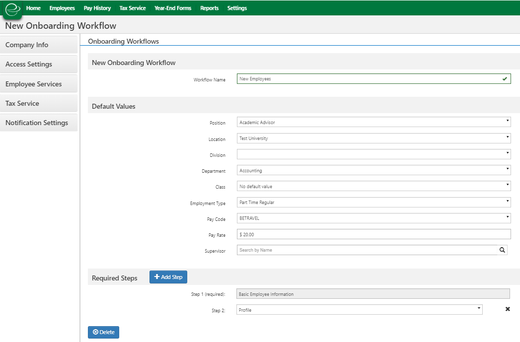Click the Supervisor search by name field
This screenshot has width=520, height=342.
(367, 250)
